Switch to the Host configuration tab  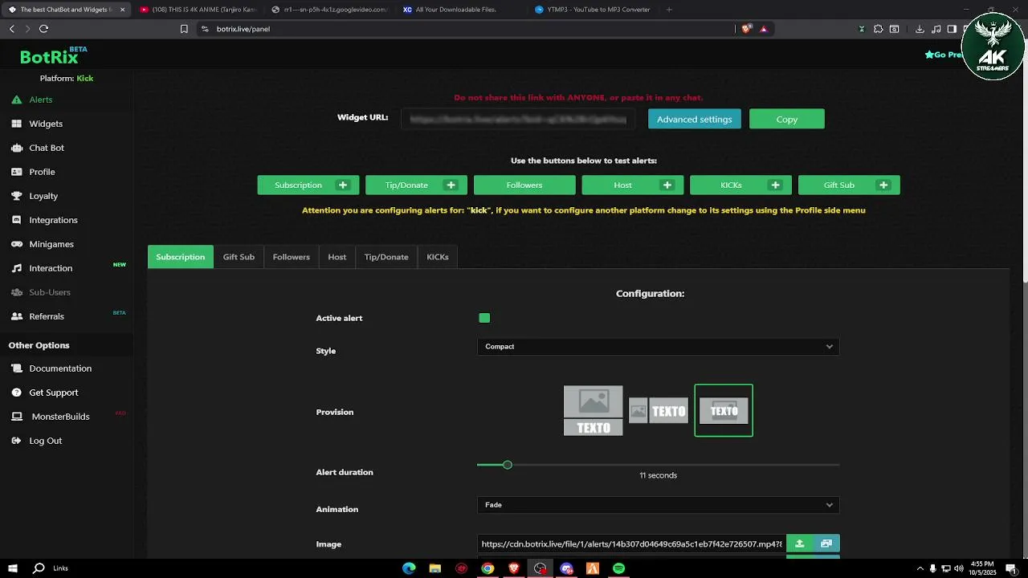pos(337,257)
